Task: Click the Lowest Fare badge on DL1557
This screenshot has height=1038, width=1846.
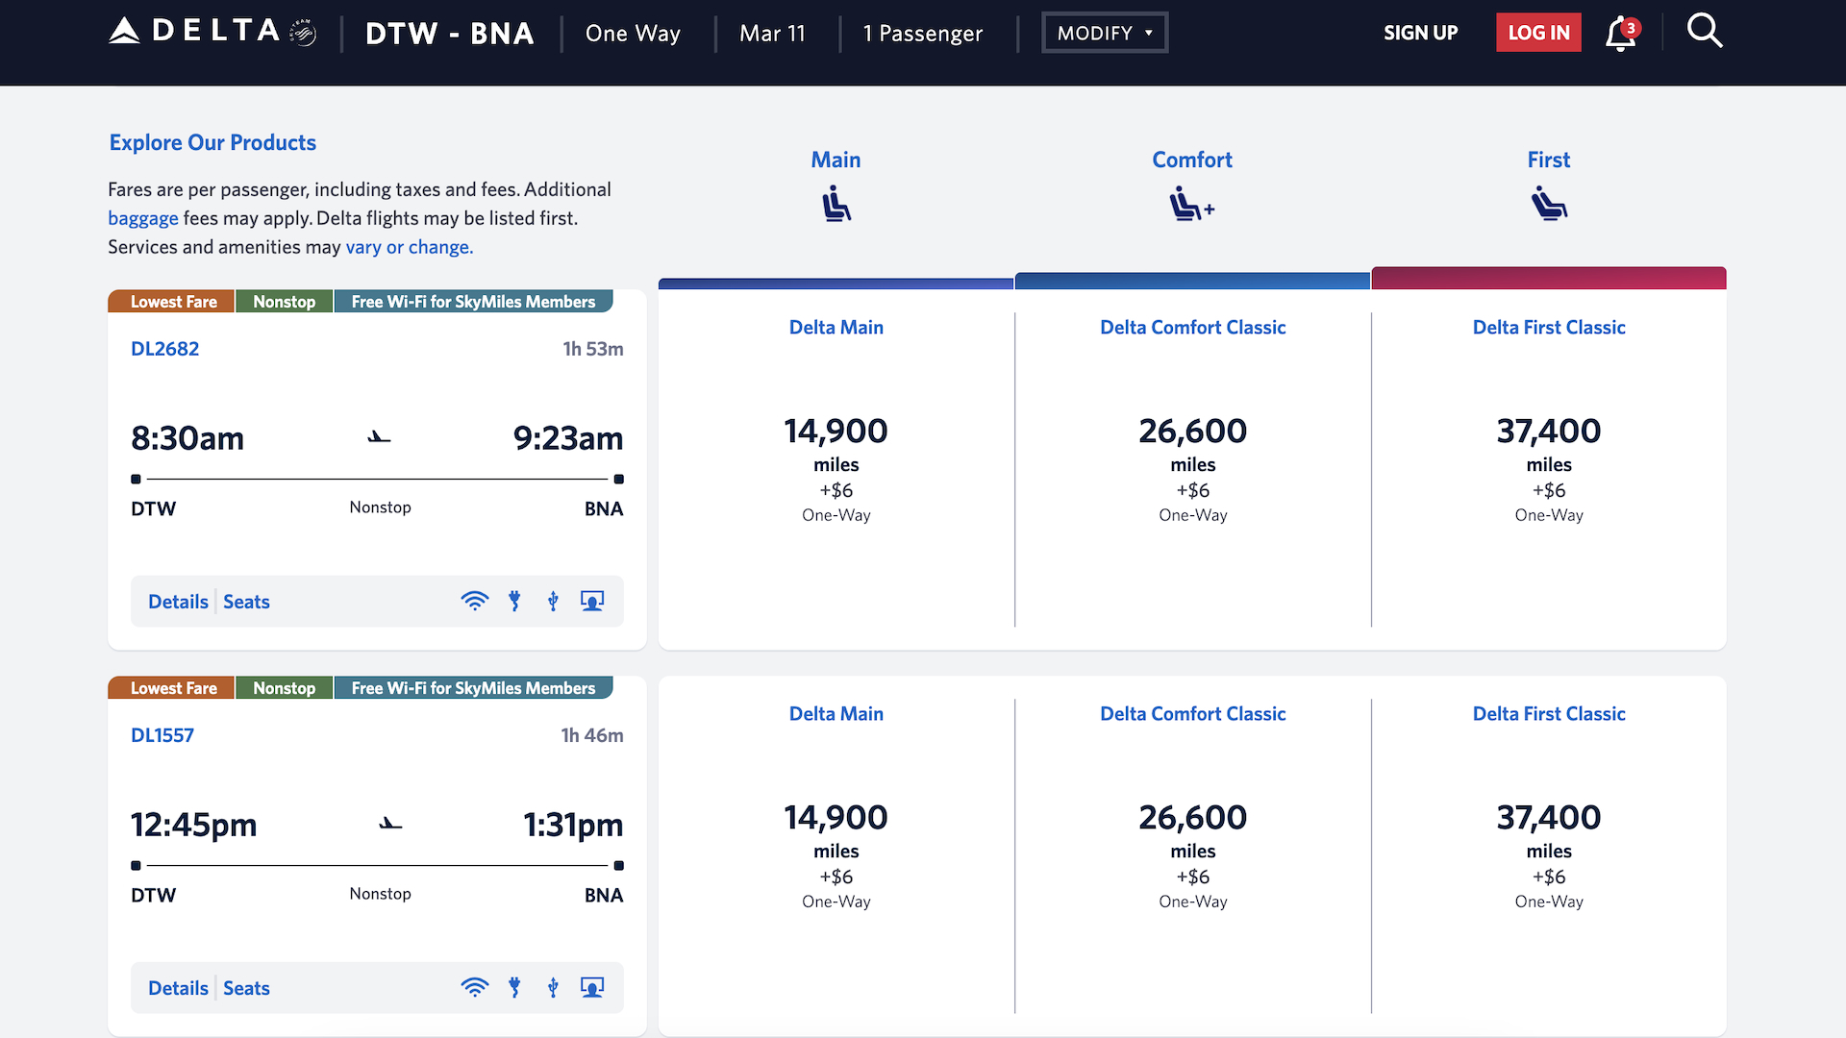Action: (x=172, y=688)
